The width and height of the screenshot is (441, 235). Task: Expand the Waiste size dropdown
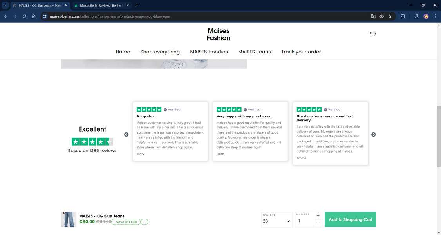click(x=277, y=219)
